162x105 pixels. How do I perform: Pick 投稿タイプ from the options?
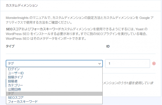[54, 77]
